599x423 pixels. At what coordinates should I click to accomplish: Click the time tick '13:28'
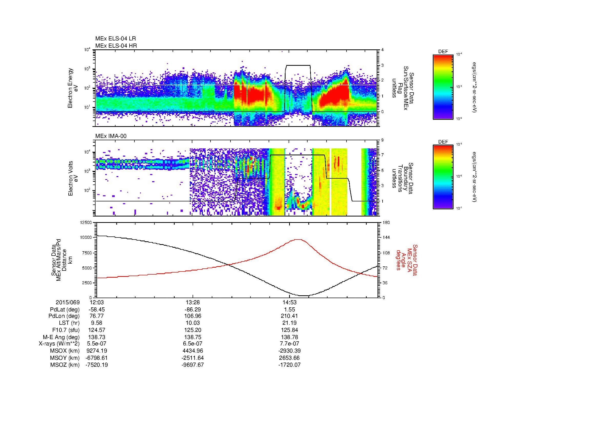[x=193, y=302]
